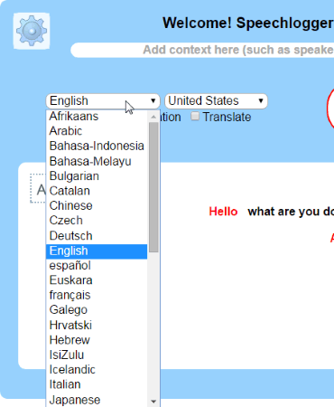334x407 pixels.
Task: Collapse the English language dropdown
Action: pyautogui.click(x=103, y=101)
